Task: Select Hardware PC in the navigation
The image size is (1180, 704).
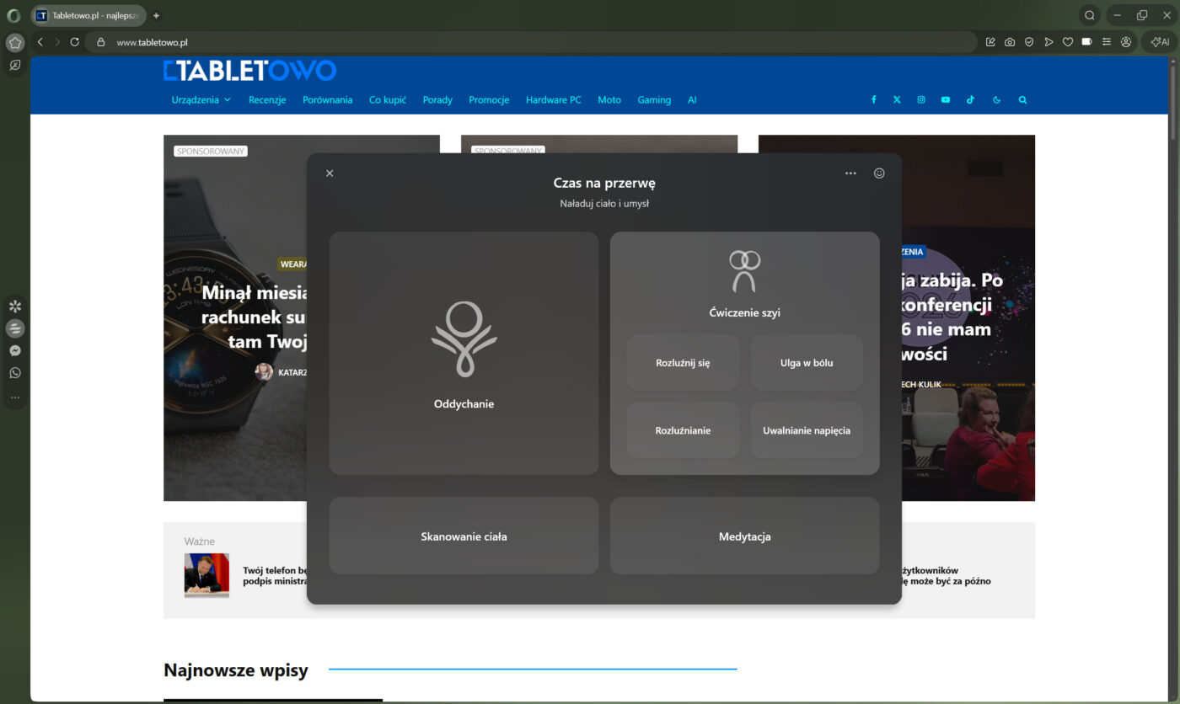Action: tap(553, 99)
